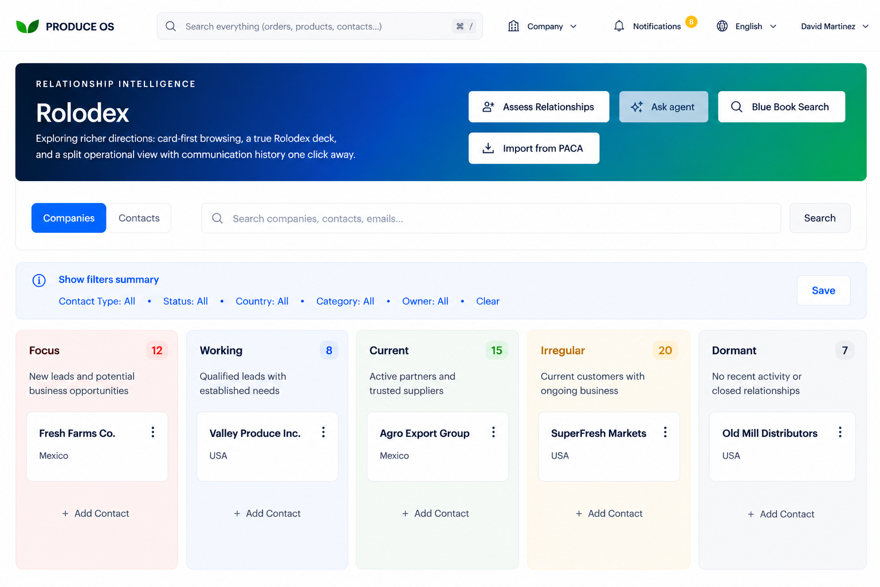Viewport: 880px width, 587px height.
Task: Add Contact in the Irregular column
Action: 609,514
